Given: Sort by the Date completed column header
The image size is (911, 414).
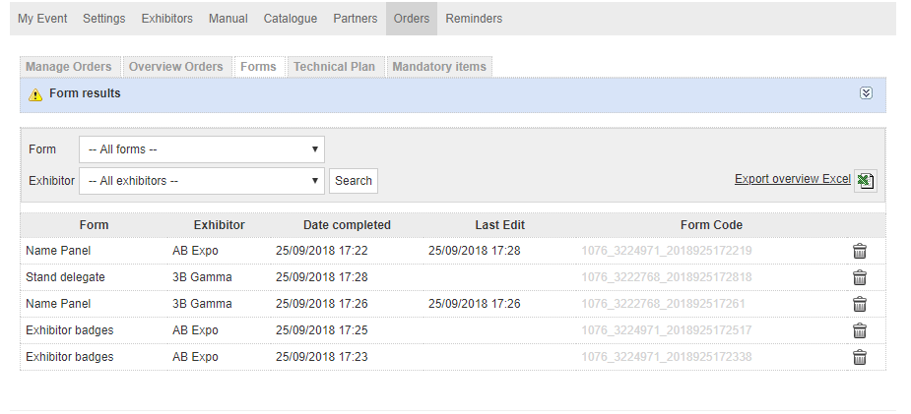Looking at the screenshot, I should [x=347, y=225].
